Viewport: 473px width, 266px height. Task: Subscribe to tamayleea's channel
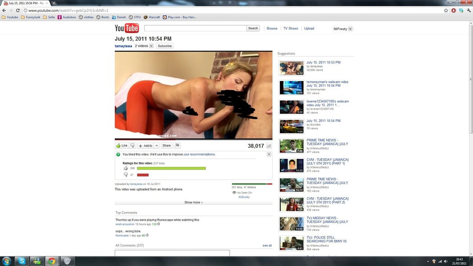pyautogui.click(x=164, y=45)
